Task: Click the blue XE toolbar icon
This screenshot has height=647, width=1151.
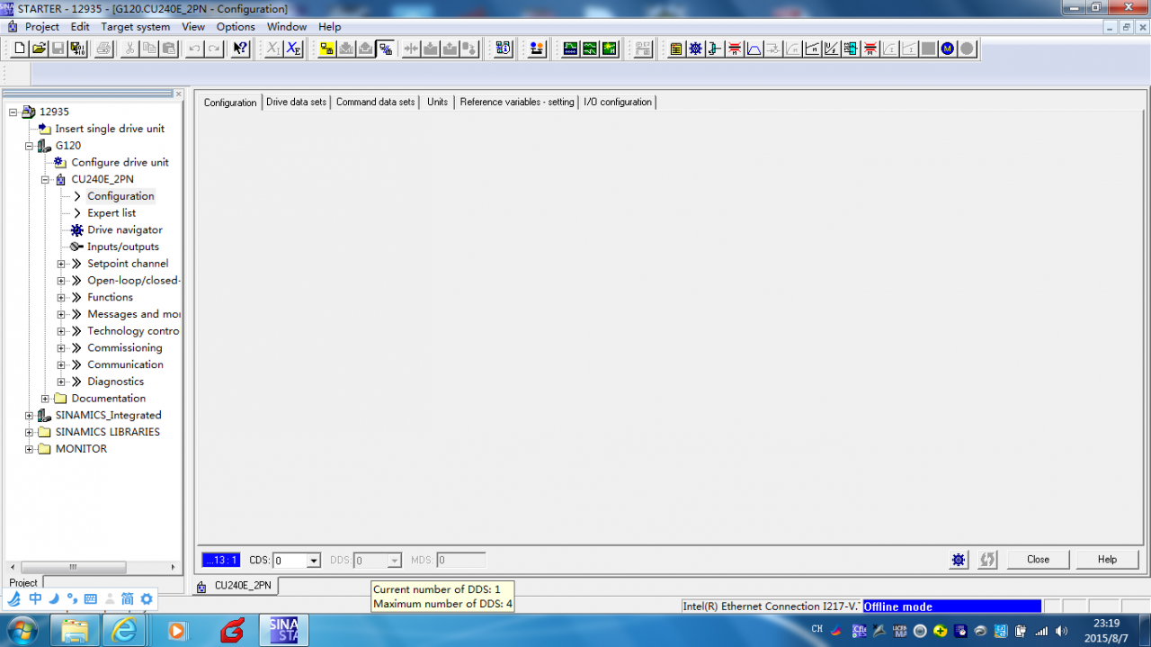Action: click(x=293, y=49)
